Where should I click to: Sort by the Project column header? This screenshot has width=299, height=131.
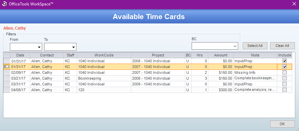point(158,55)
